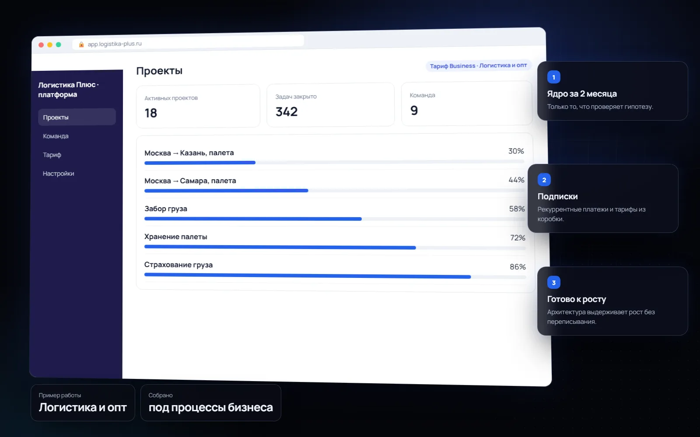Viewport: 700px width, 437px height.
Task: Click the Москва → Казань, палета row title
Action: tap(189, 153)
